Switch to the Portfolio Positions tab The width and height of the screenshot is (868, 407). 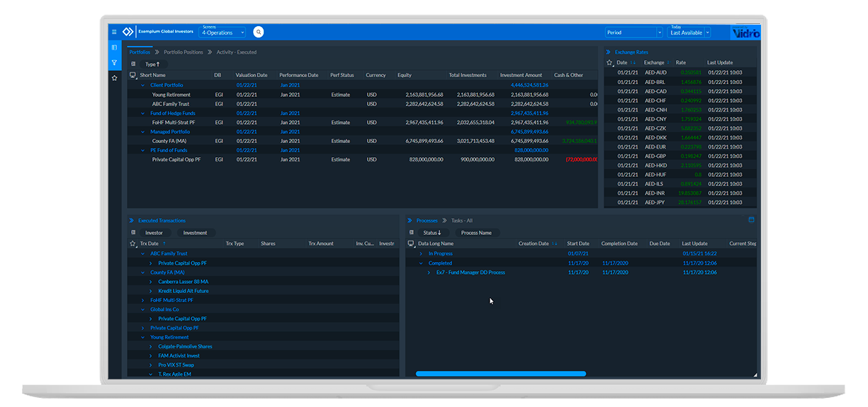[184, 52]
